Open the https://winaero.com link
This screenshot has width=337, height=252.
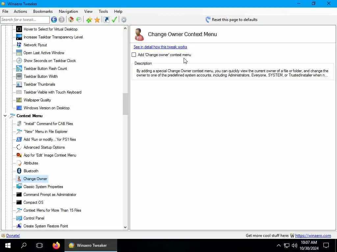point(313,236)
